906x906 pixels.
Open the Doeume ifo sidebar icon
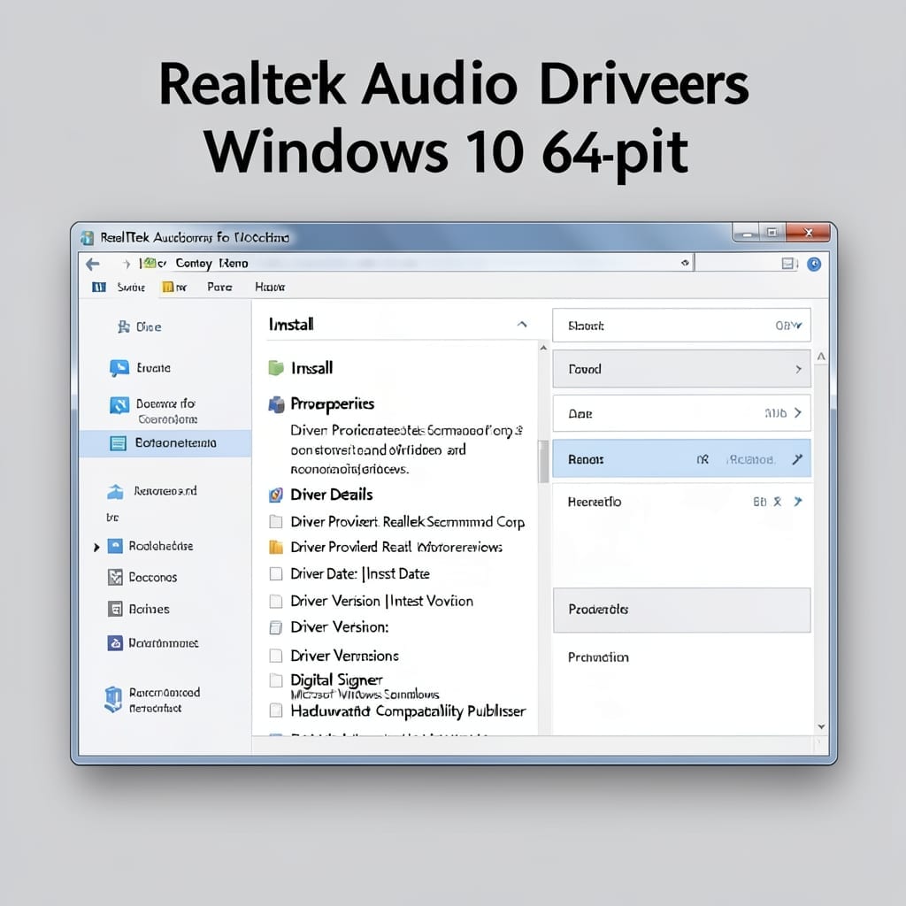click(x=119, y=405)
